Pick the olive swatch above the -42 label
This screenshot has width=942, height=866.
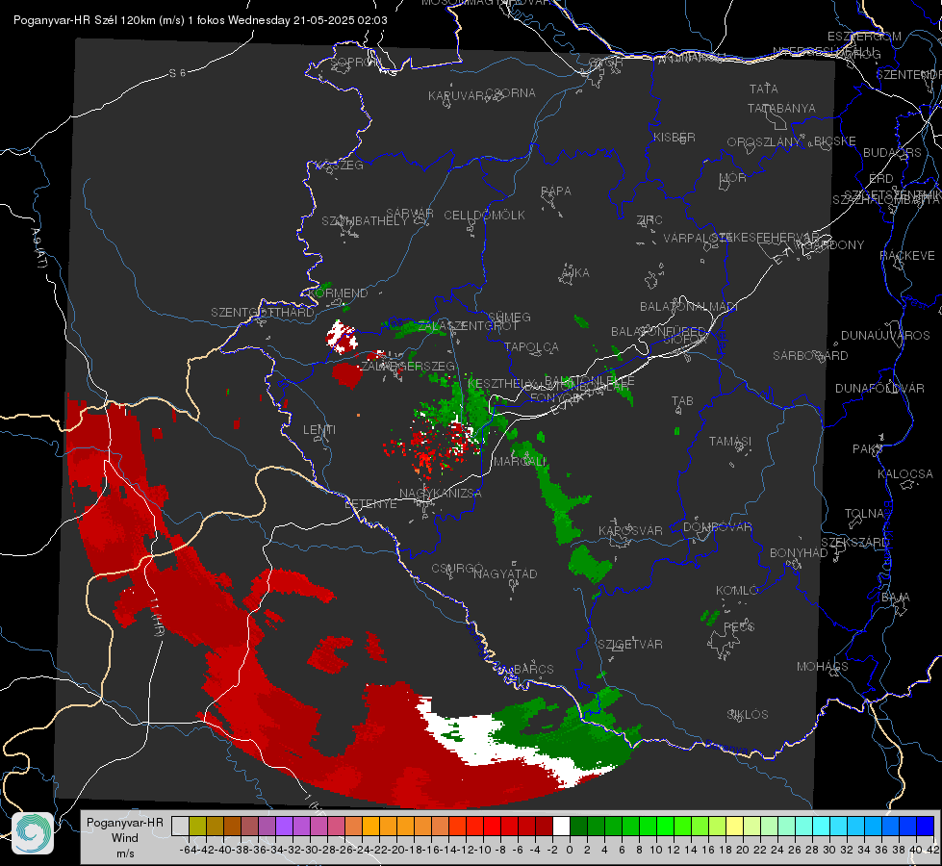tap(197, 826)
